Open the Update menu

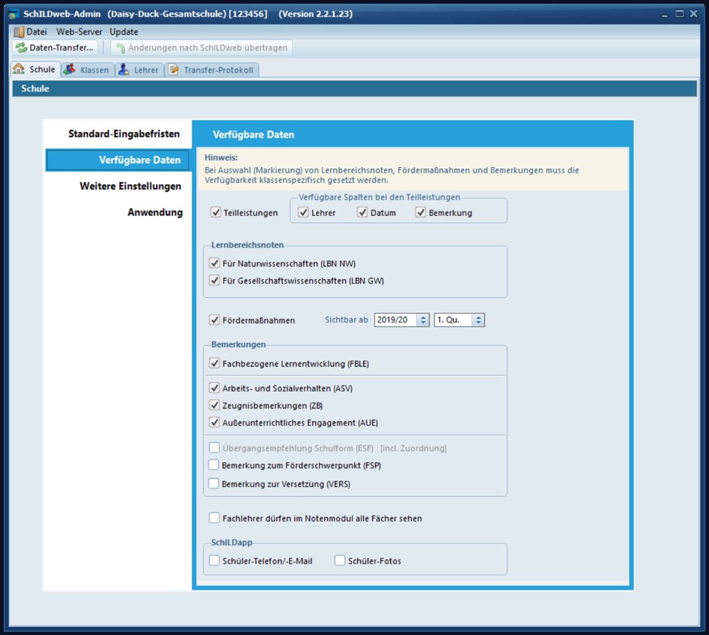(124, 32)
